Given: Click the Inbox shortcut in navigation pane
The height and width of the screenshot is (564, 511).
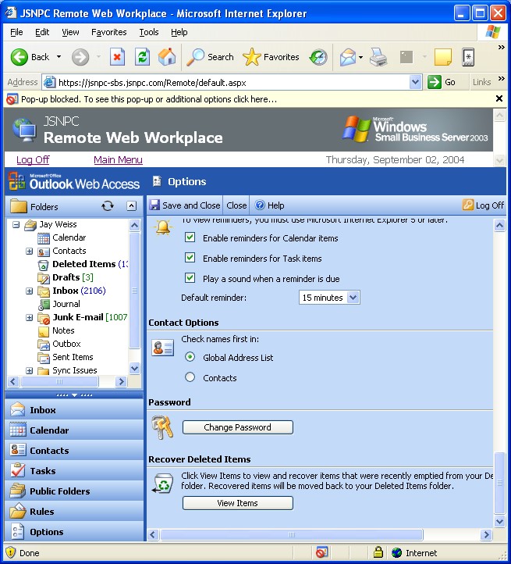Looking at the screenshot, I should [x=74, y=409].
